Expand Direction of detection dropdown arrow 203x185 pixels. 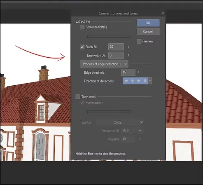click(150, 81)
